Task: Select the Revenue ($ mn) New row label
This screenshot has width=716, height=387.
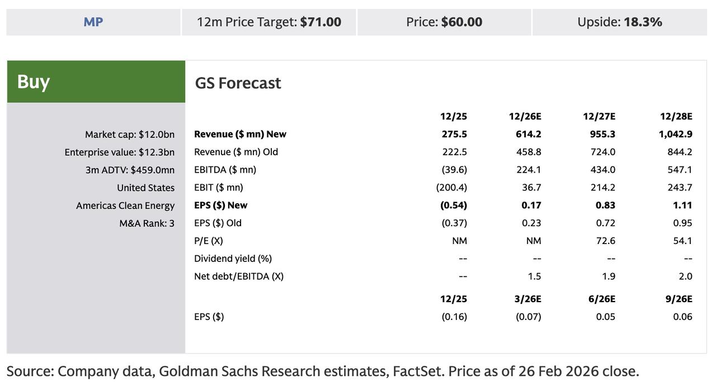Action: 240,134
